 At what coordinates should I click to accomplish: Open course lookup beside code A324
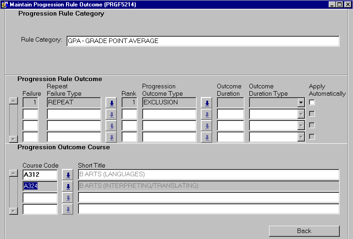(x=67, y=186)
